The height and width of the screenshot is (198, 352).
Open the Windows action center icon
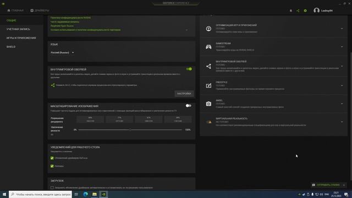[x=346, y=194]
